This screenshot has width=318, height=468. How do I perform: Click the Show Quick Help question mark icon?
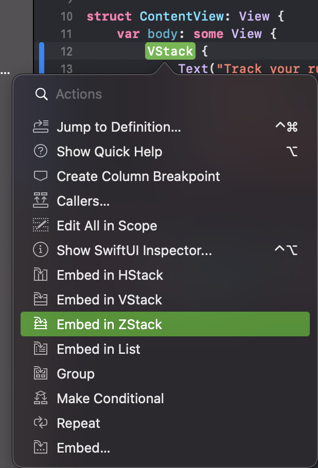click(x=41, y=152)
